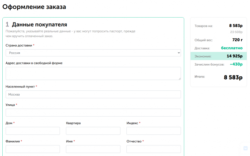This screenshot has width=250, height=156.
Task: Click the Итого total 8 583р
Action: click(233, 78)
